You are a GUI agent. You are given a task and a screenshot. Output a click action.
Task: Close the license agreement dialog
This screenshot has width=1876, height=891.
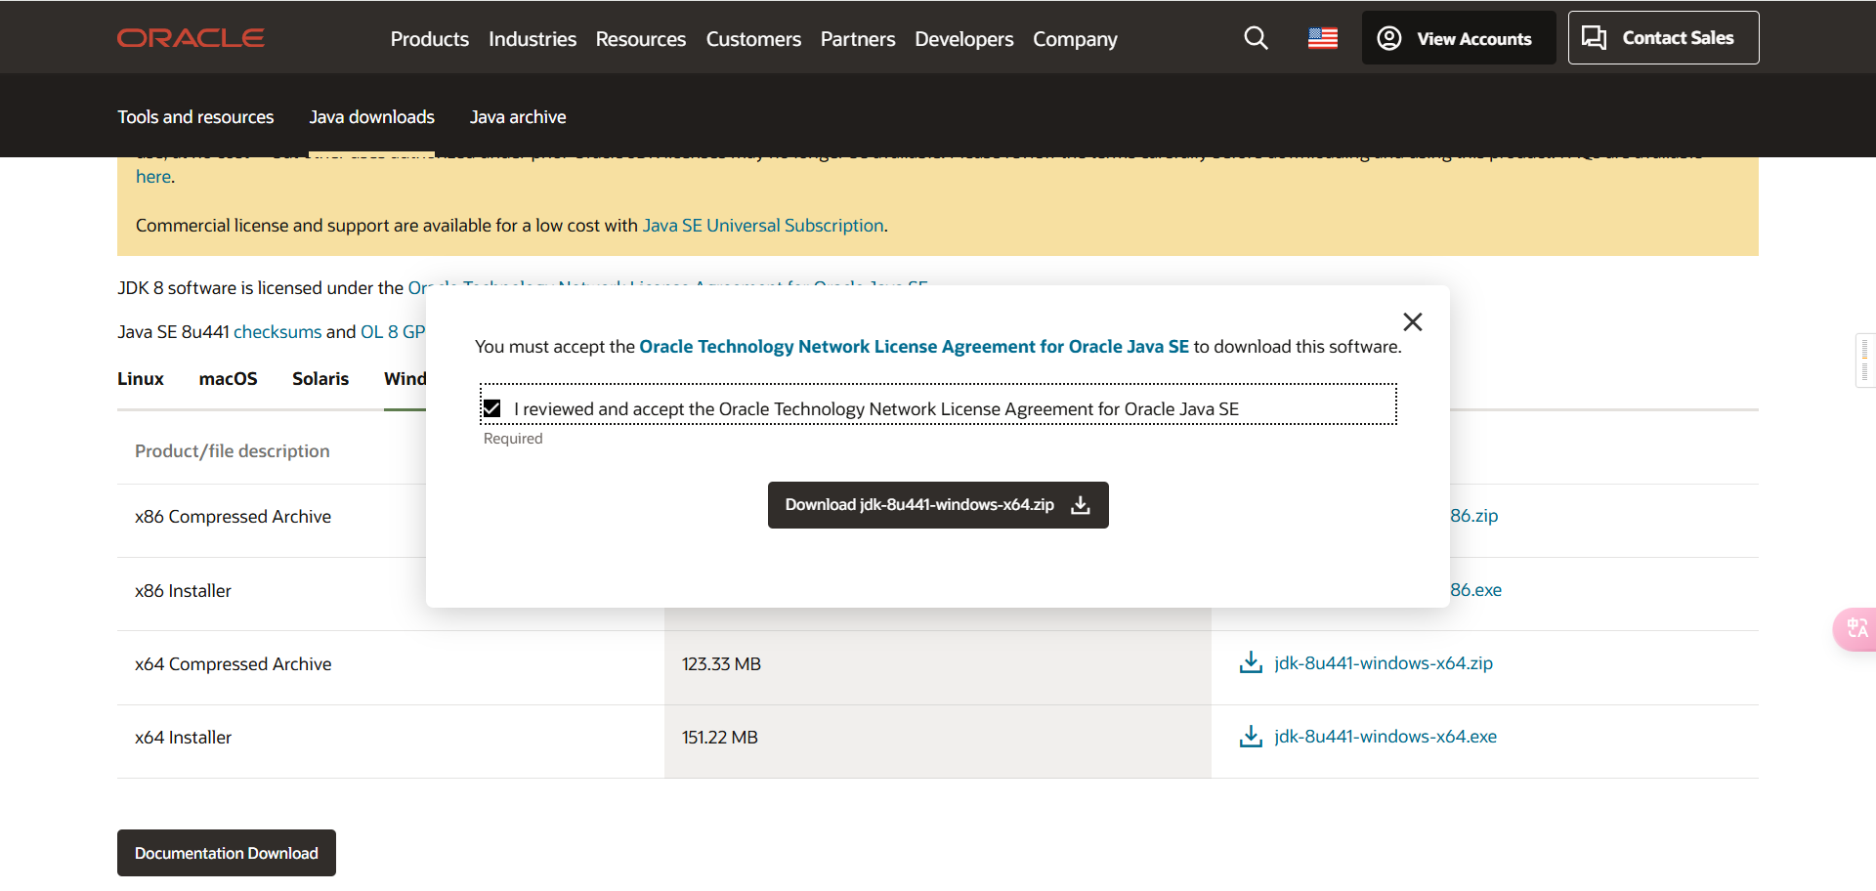[1412, 322]
